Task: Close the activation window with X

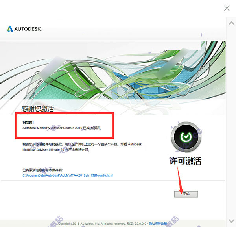Action: (227, 8)
